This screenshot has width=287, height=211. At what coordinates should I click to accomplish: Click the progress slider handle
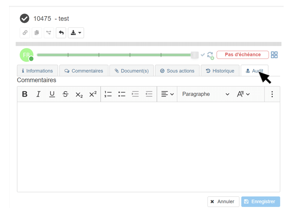tap(194, 55)
